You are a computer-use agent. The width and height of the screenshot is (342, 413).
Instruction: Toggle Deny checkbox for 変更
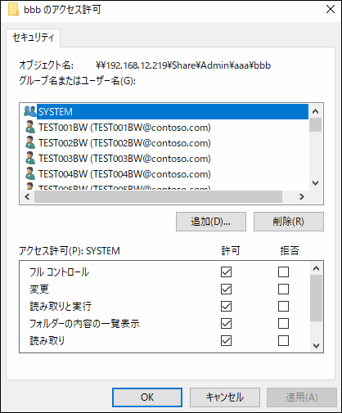283,289
